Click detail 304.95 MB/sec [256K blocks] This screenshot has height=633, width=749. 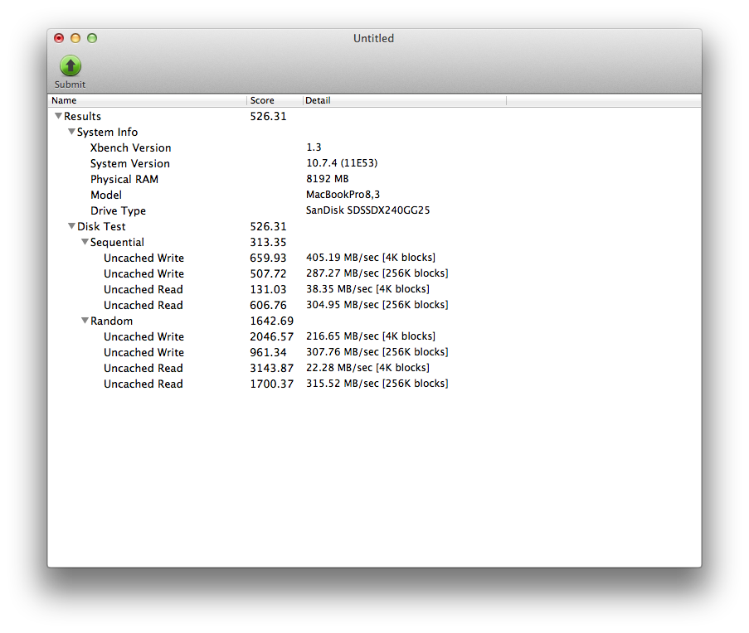click(x=377, y=305)
